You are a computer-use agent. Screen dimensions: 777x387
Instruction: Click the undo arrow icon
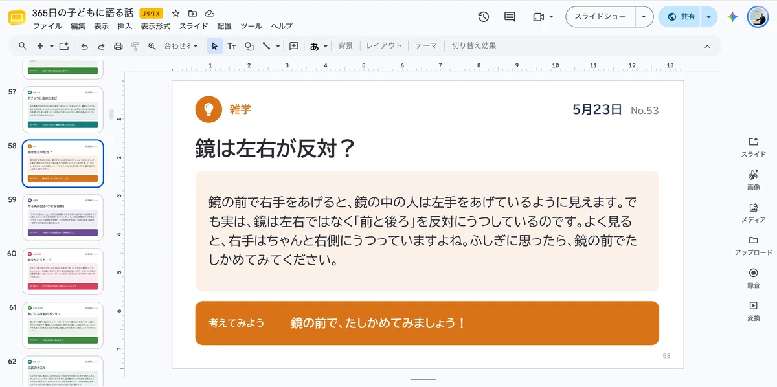84,46
